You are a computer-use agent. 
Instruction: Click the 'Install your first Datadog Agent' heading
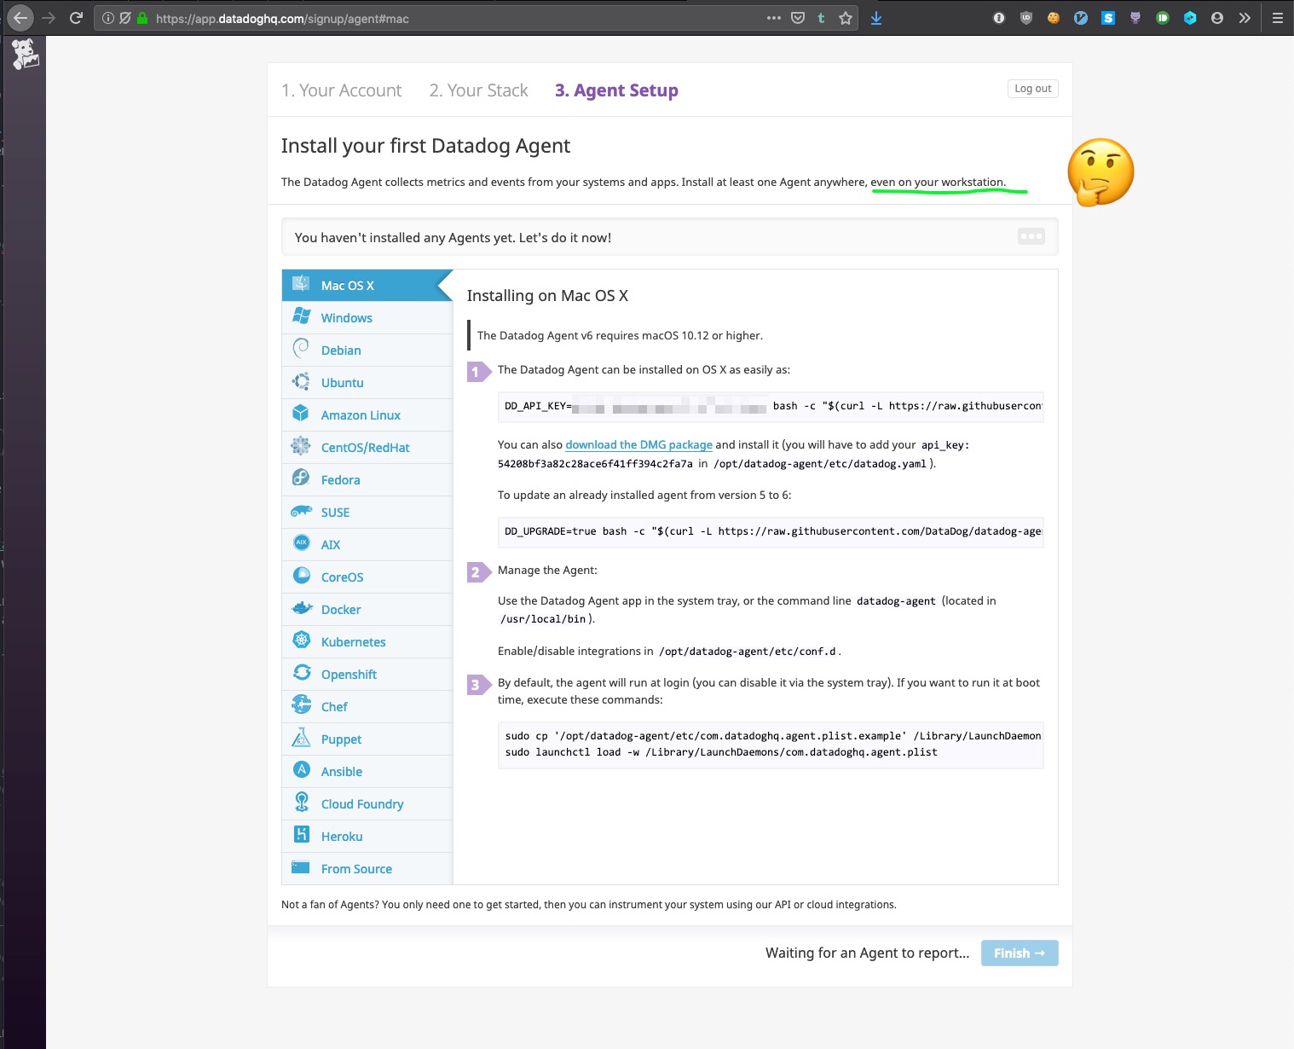click(425, 146)
